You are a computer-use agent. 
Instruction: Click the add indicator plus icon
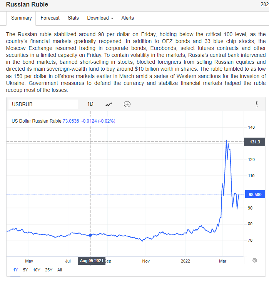[x=127, y=104]
